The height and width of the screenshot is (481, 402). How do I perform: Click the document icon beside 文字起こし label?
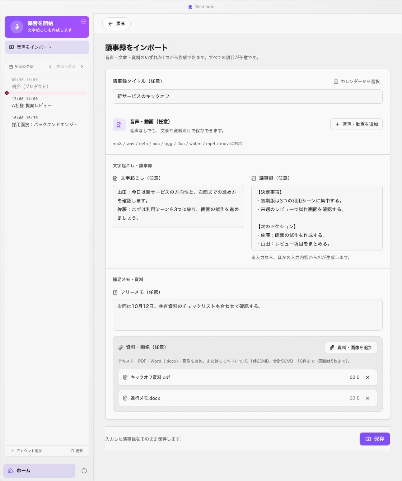click(x=115, y=178)
